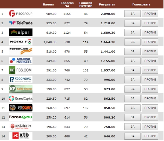Select the points value 268.50

51,108
